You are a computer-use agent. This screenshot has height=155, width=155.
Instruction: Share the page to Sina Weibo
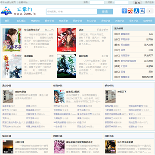pos(130,11)
